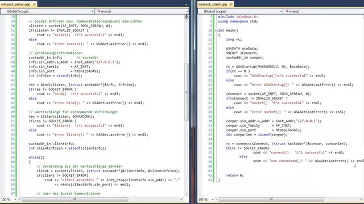Click 'sockaddr_in info;' line in server code
The image size is (364, 204).
(45, 57)
